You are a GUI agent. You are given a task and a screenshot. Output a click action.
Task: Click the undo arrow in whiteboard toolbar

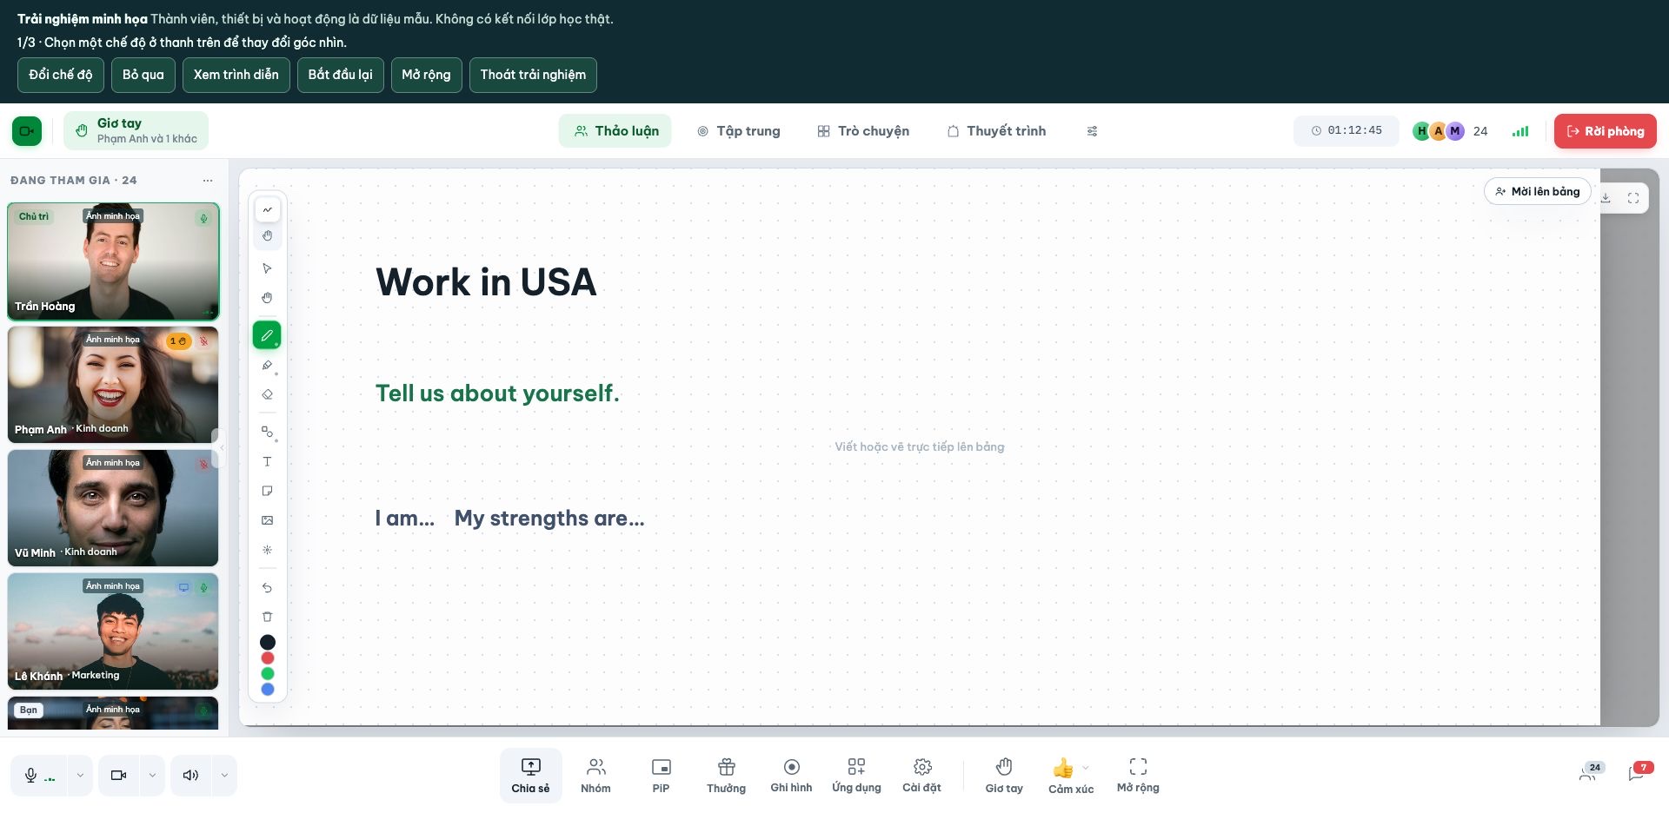point(267,587)
